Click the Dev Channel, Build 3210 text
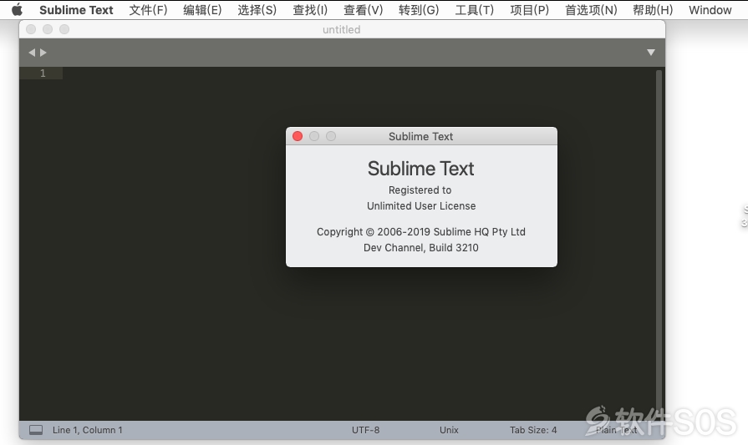Image resolution: width=748 pixels, height=445 pixels. (x=420, y=248)
